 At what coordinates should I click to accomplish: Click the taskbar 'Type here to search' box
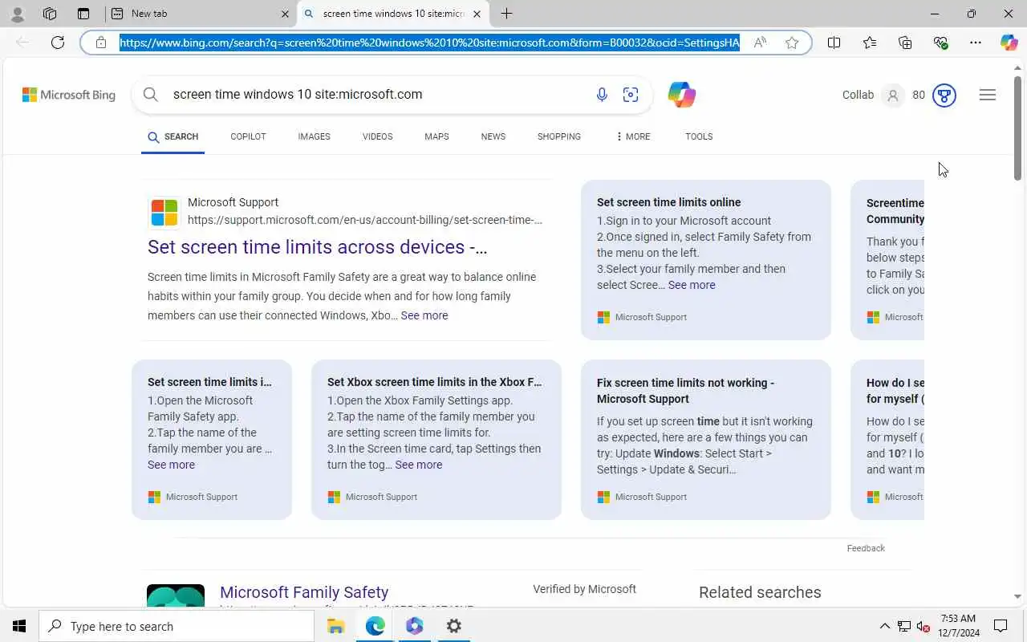pyautogui.click(x=177, y=626)
